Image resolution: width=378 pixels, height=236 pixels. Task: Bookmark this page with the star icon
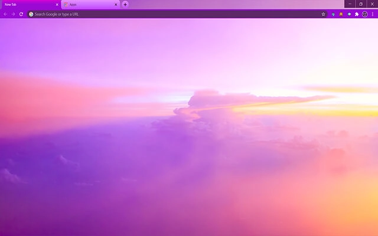pyautogui.click(x=323, y=14)
